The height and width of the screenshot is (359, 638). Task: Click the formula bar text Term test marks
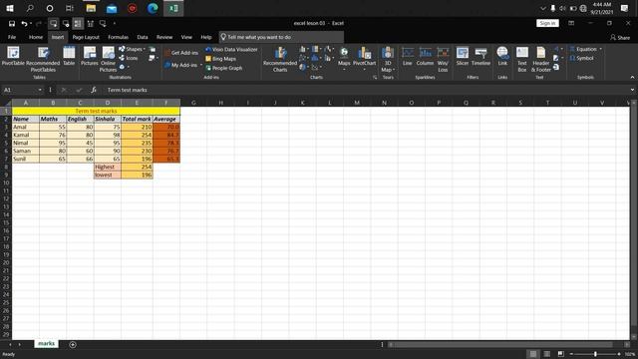(127, 90)
